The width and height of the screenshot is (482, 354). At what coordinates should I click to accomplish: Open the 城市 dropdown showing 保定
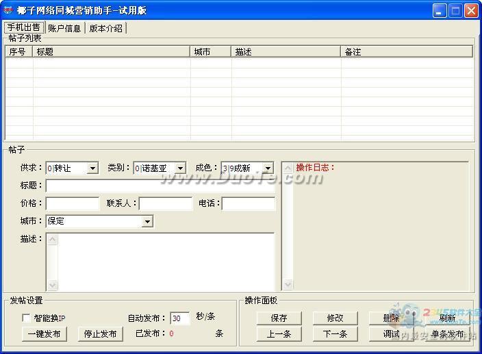click(148, 222)
